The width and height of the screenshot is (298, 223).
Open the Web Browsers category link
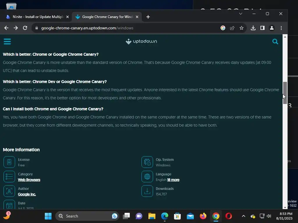(x=29, y=180)
